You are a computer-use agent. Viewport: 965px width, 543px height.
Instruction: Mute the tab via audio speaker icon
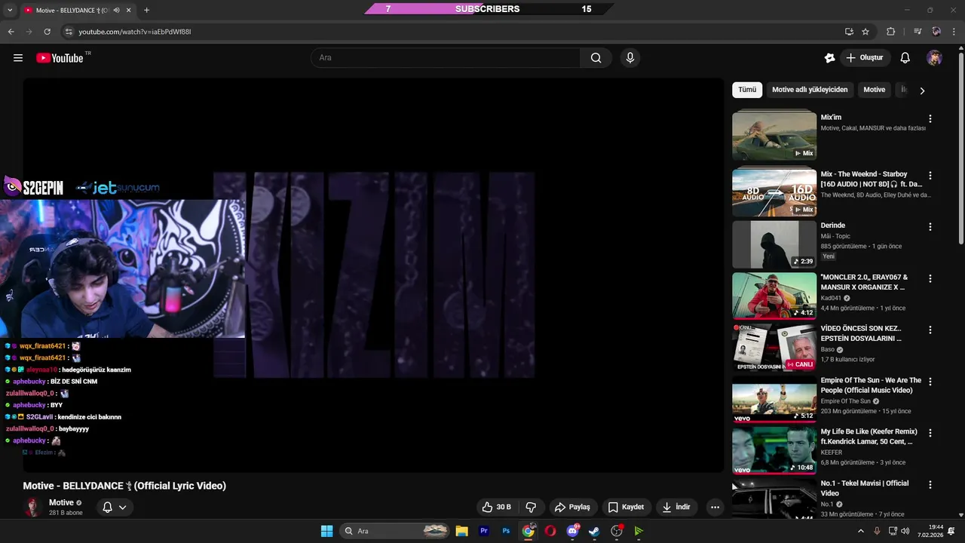116,11
